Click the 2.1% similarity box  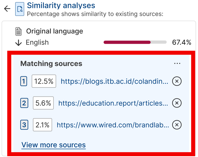[x=42, y=125]
